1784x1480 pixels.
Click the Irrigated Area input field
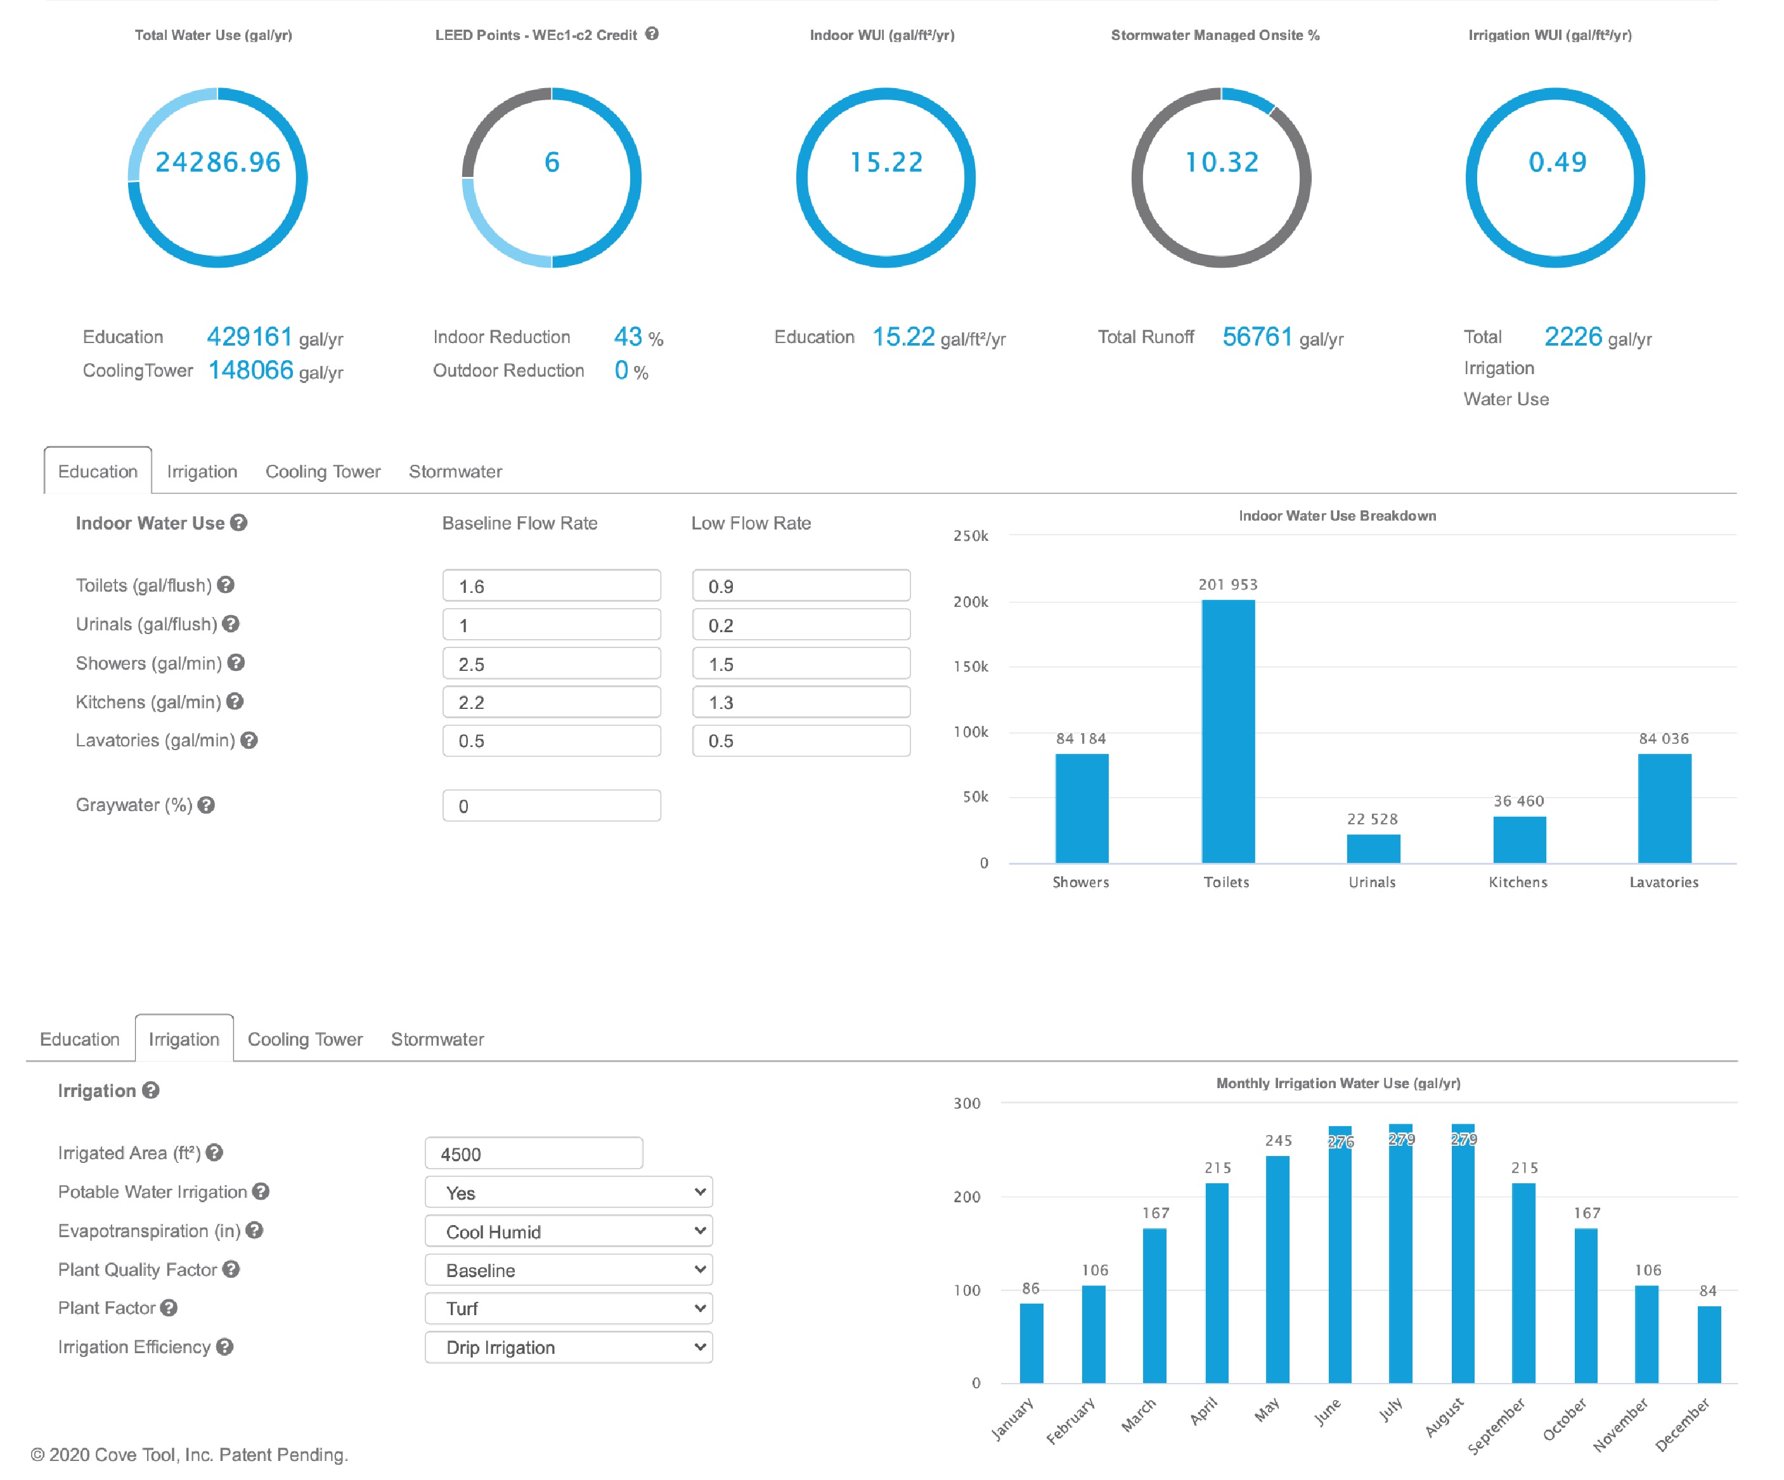(534, 1153)
